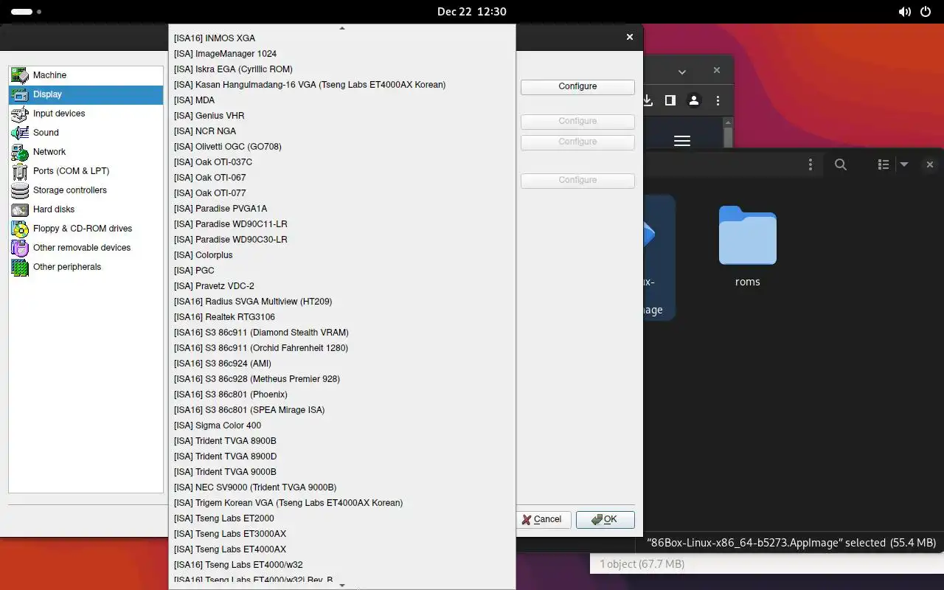Open the volume icon in the top bar
944x590 pixels.
[904, 12]
